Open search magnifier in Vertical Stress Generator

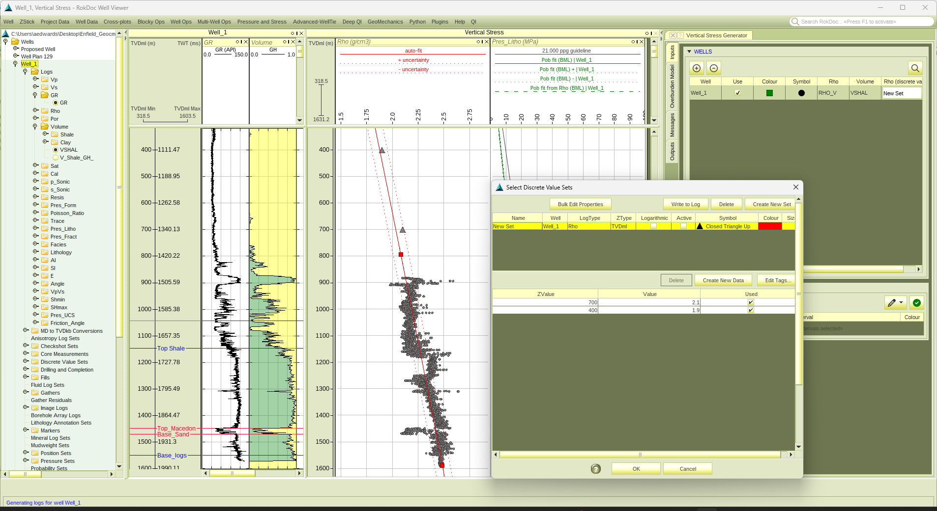915,68
